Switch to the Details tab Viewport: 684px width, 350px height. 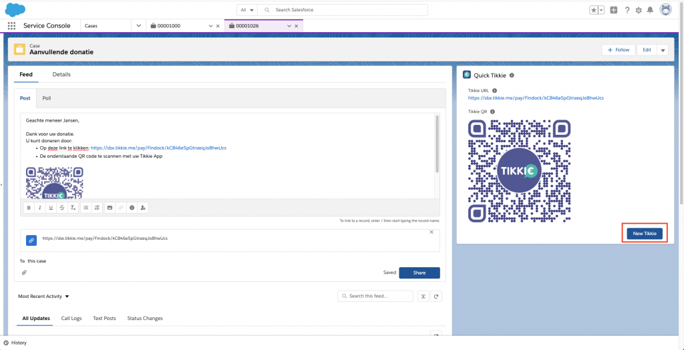click(61, 74)
